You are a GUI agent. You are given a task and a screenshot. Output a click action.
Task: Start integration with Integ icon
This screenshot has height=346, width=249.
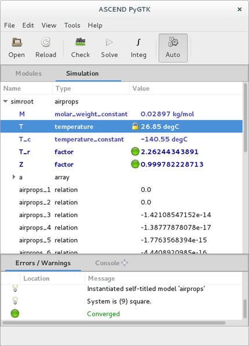click(x=138, y=42)
